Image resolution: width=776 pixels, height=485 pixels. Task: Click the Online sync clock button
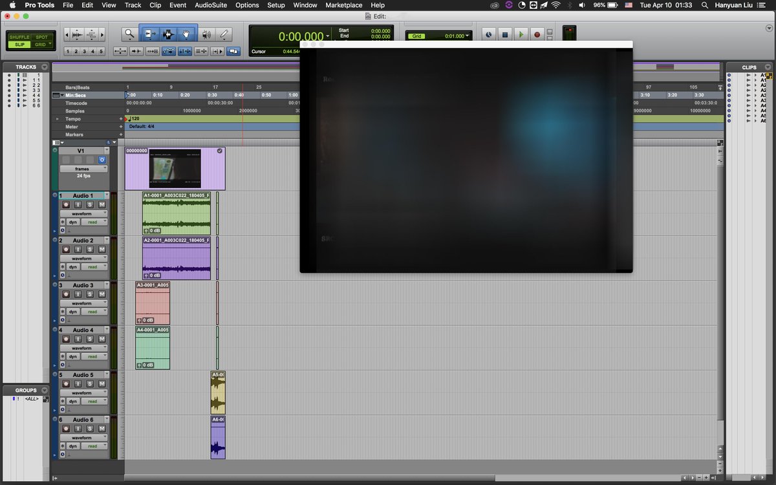pos(489,34)
